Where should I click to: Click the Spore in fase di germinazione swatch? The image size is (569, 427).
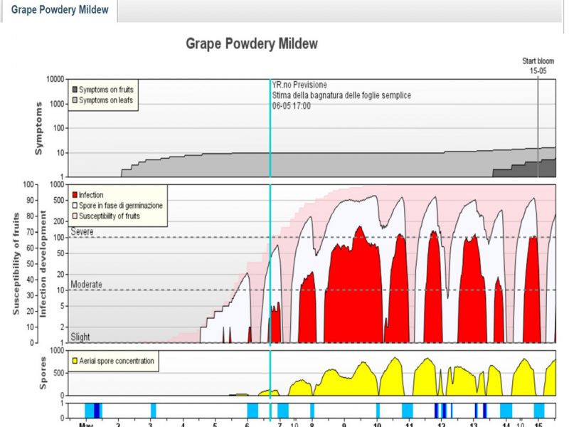pyautogui.click(x=73, y=205)
